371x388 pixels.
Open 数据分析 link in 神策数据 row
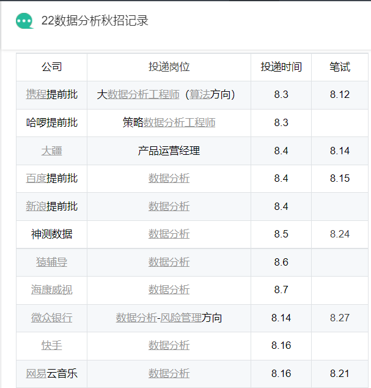[169, 234]
